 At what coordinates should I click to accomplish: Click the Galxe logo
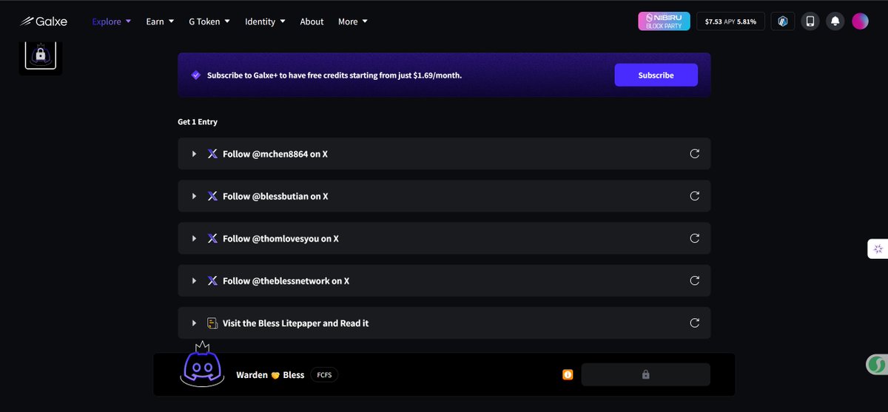[x=44, y=21]
